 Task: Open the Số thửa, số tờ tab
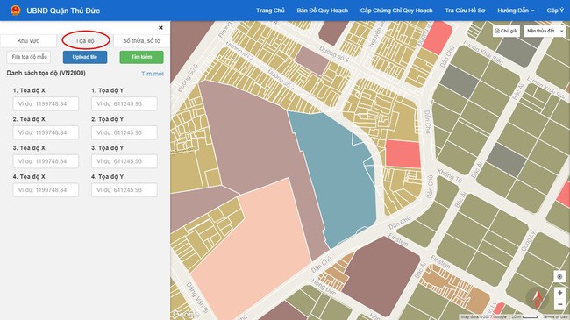click(141, 40)
